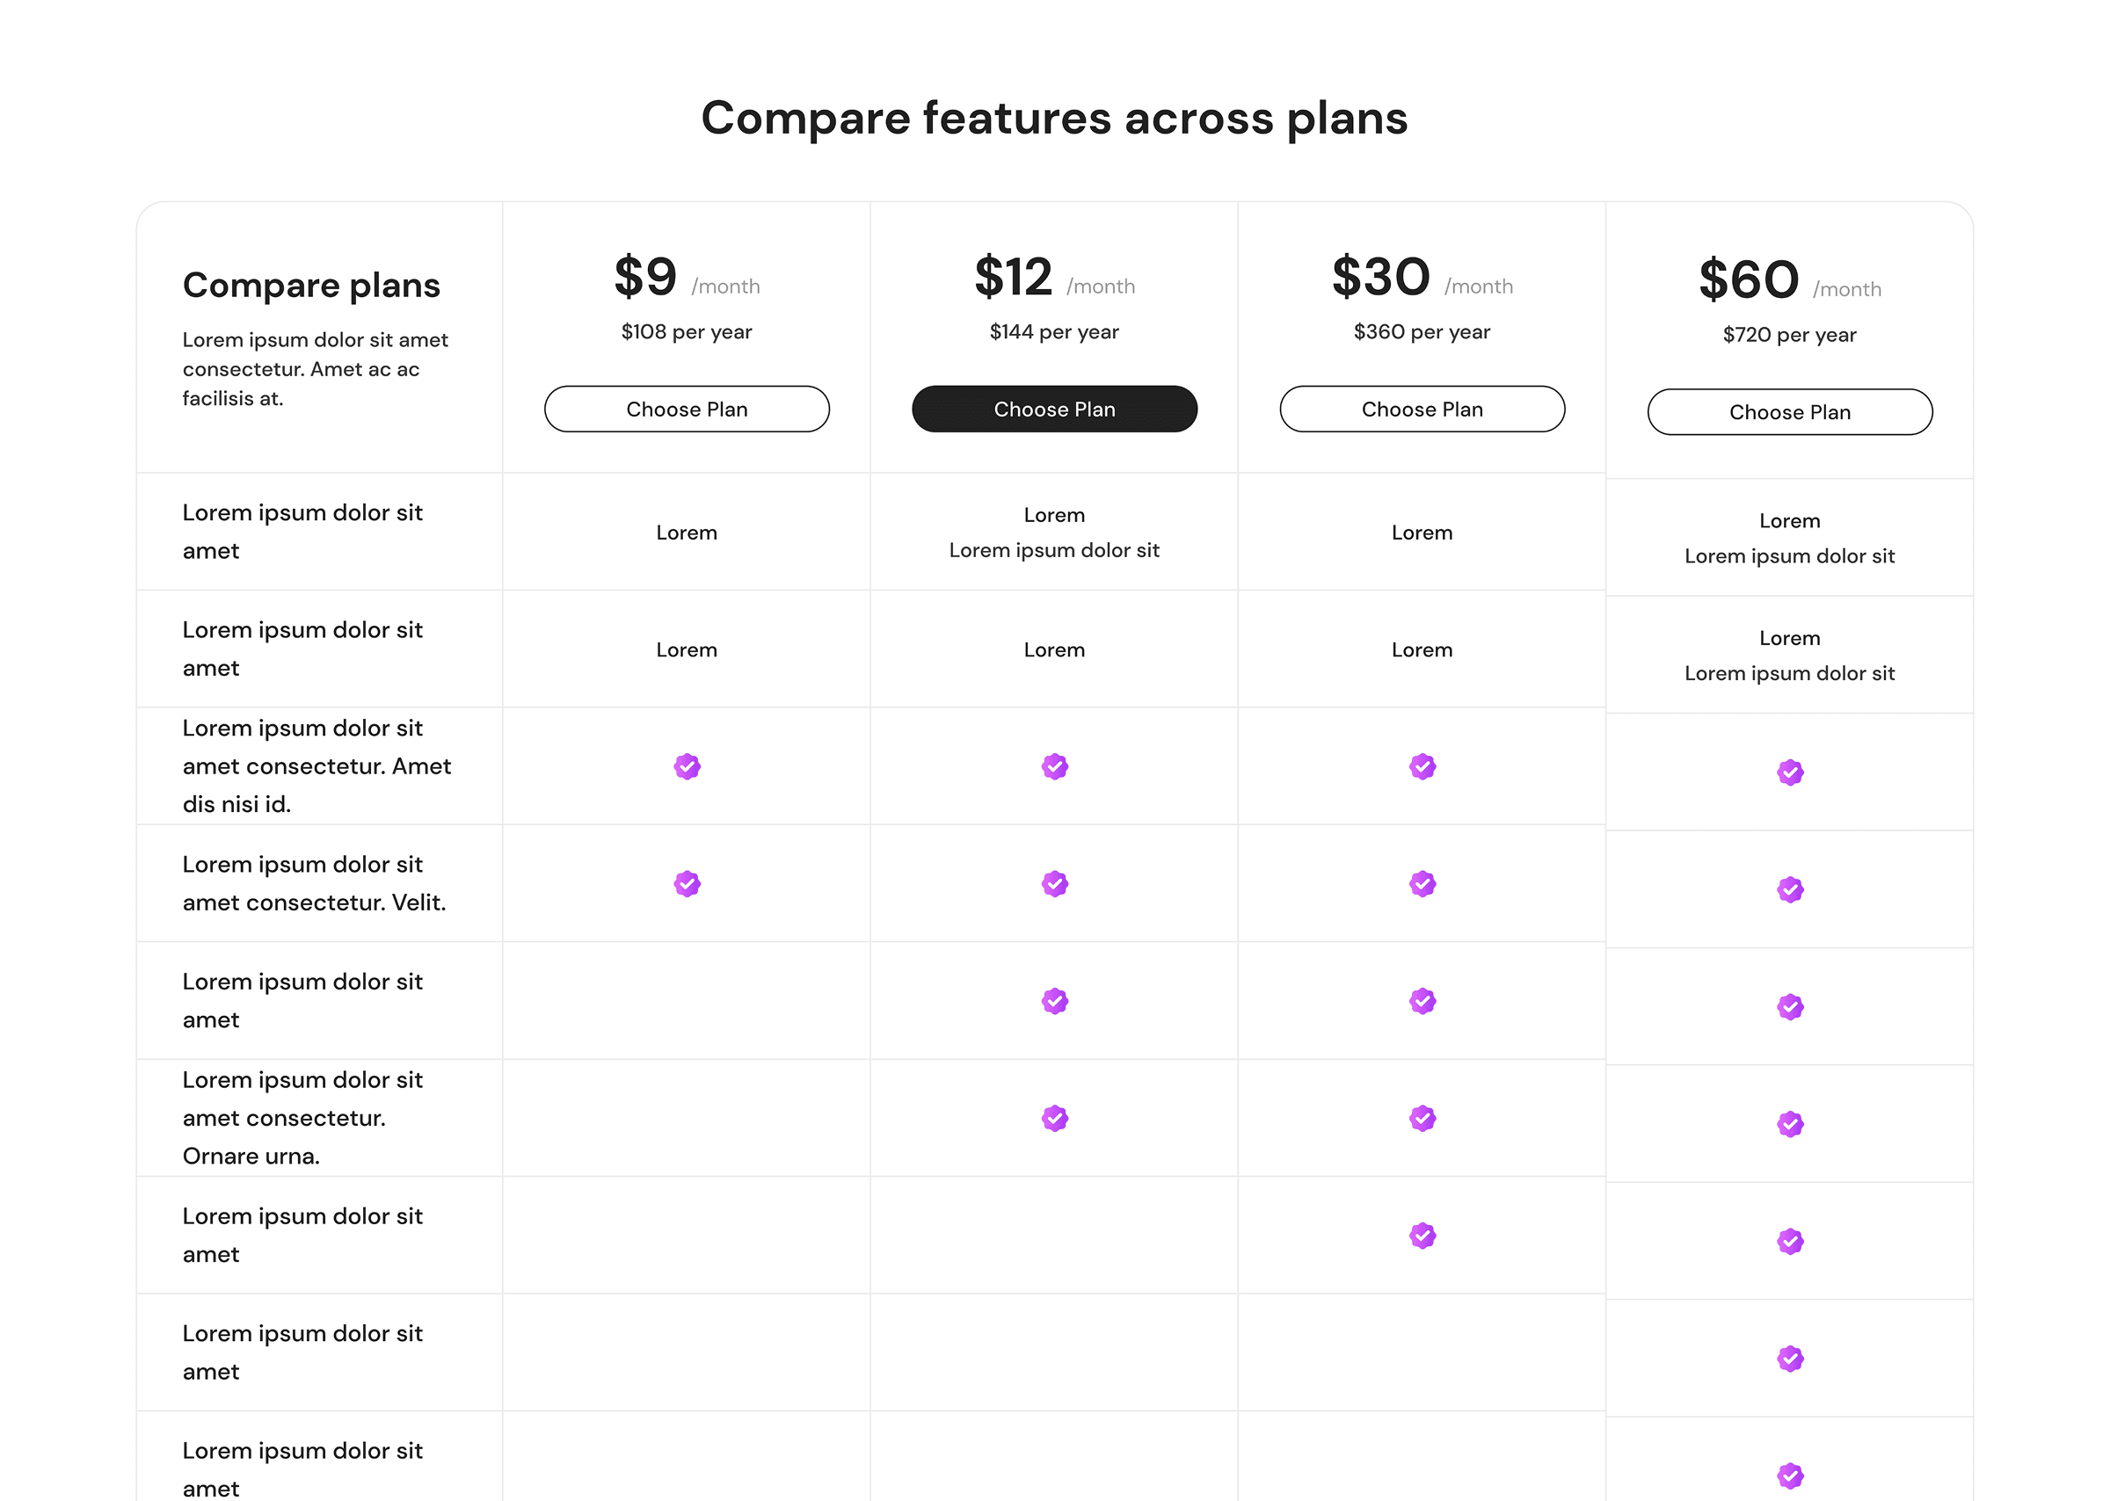This screenshot has width=2110, height=1501.
Task: Click the dark Choose Plan button under $12
Action: [x=1054, y=409]
